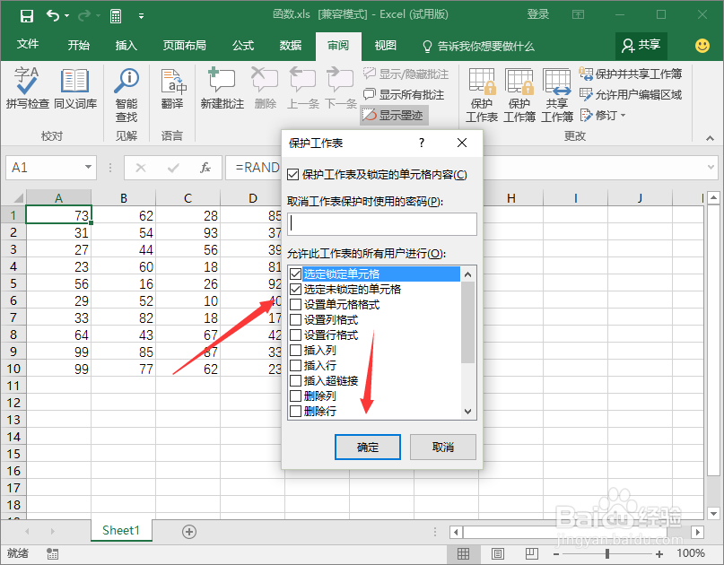This screenshot has width=724, height=565.
Task: Open the Undo history dropdown arrow
Action: (x=67, y=16)
